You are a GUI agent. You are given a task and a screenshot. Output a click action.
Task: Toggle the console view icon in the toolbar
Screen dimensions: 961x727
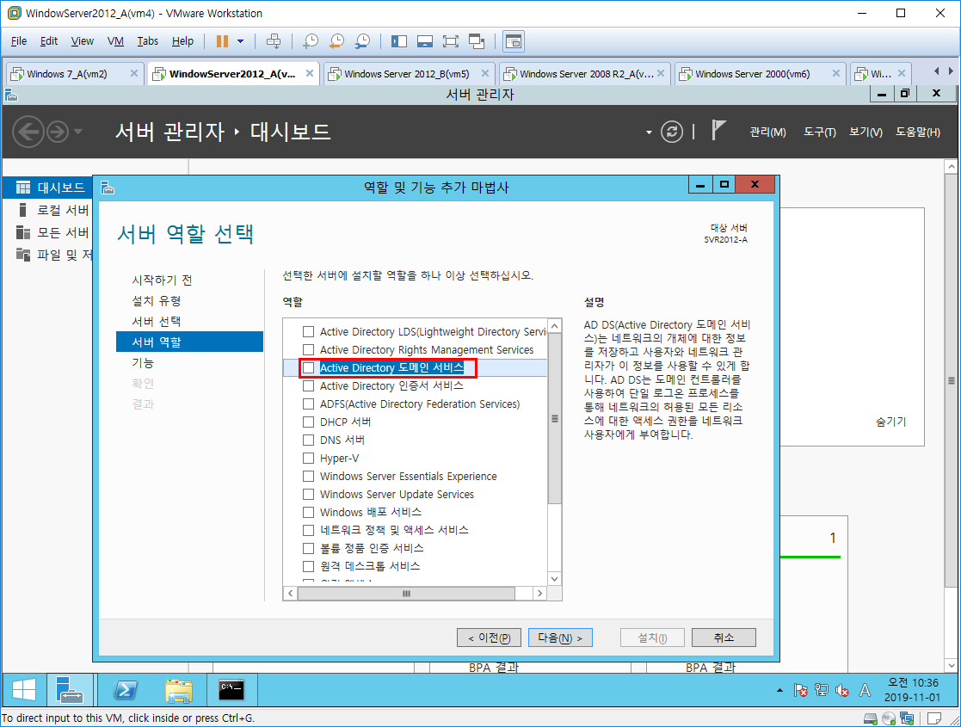513,41
